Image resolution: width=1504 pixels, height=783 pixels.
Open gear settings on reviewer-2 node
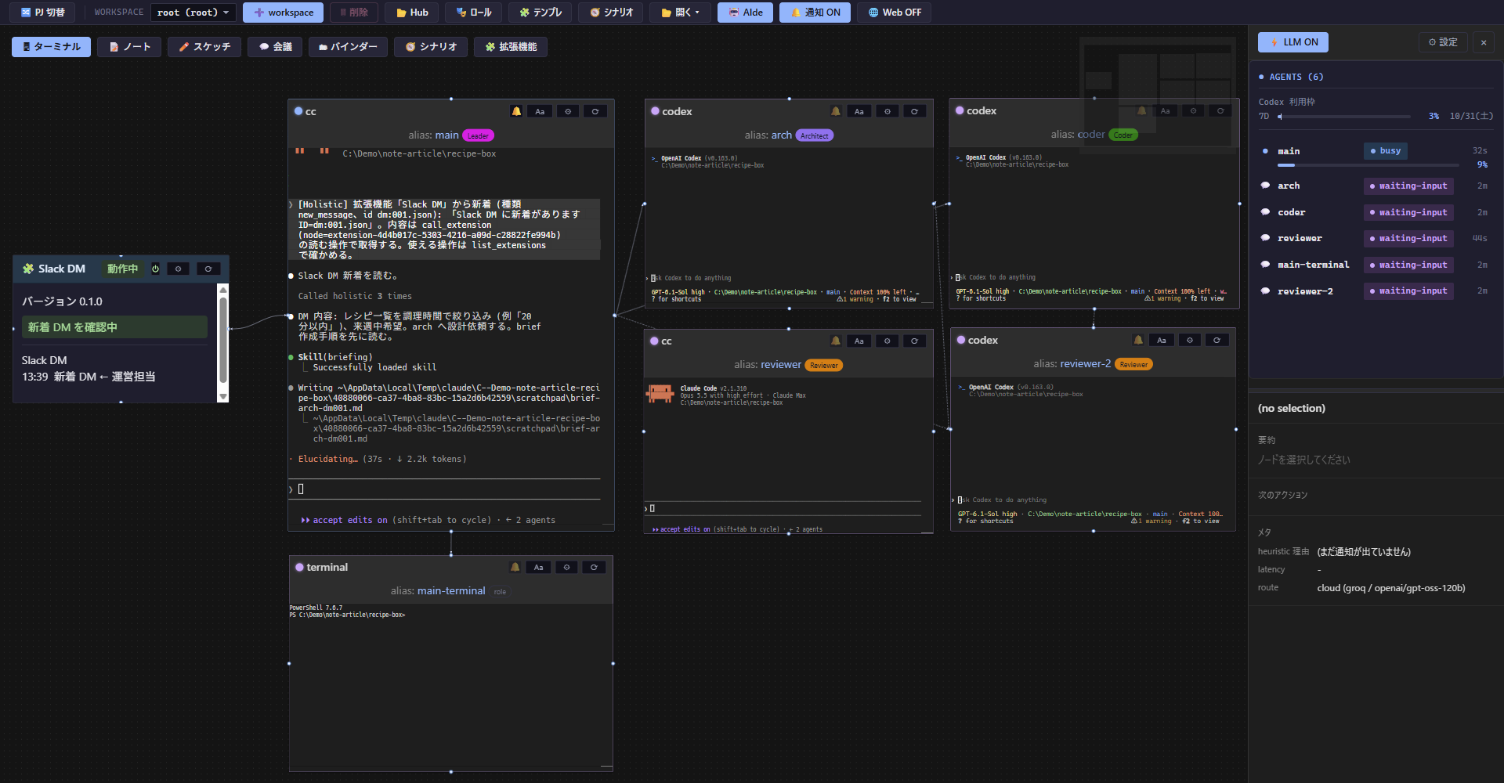(x=1190, y=340)
